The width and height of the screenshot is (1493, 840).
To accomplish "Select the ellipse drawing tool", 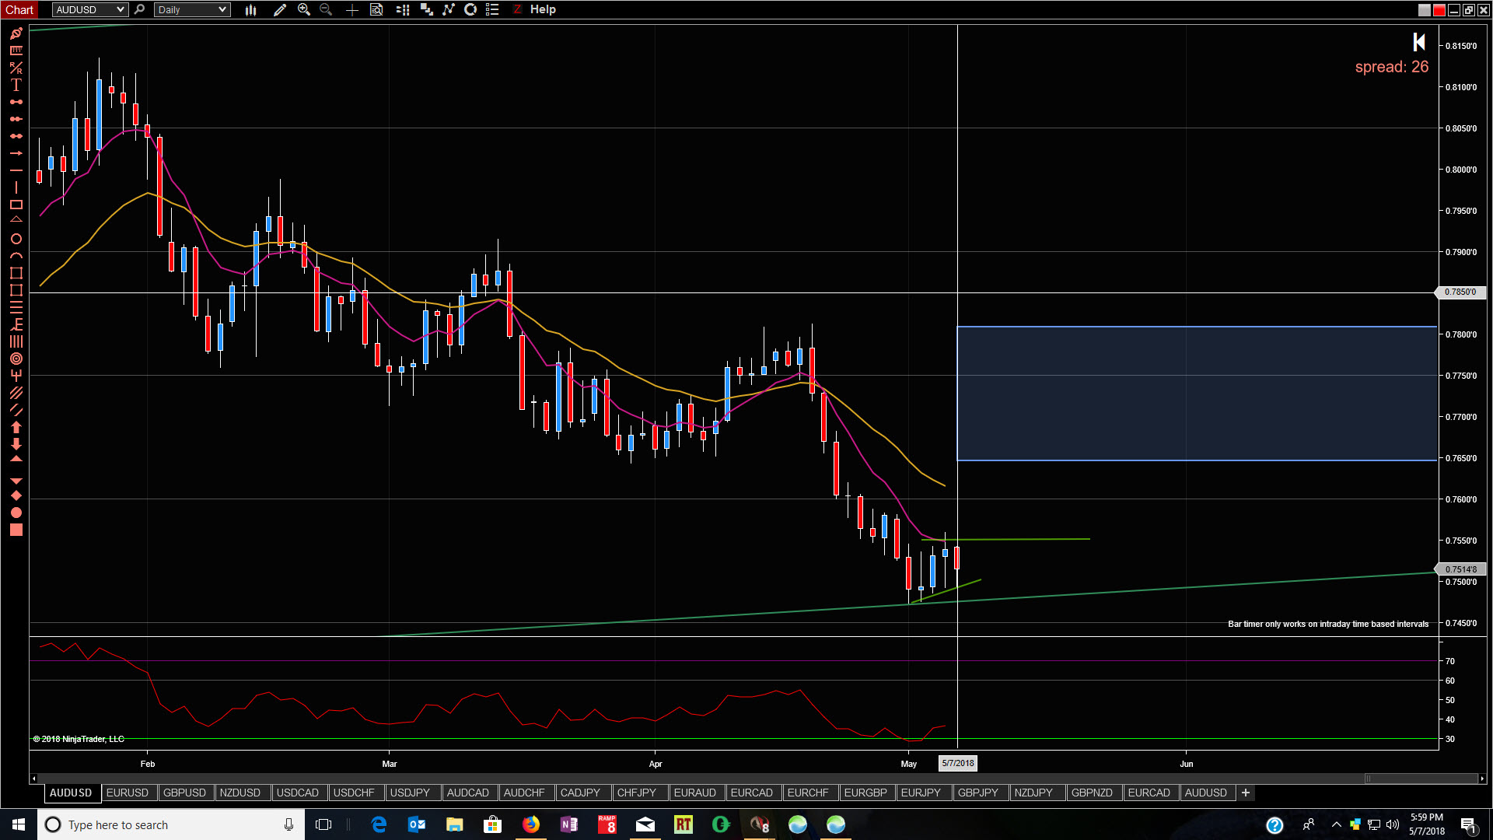I will tap(16, 239).
